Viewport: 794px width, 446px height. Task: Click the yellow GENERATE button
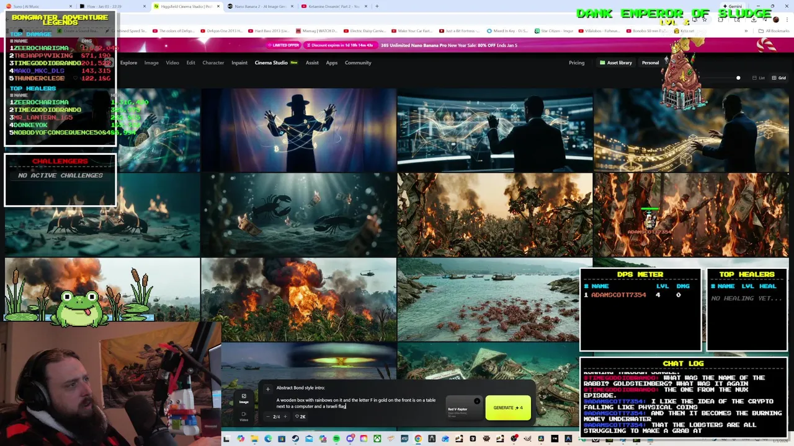tap(508, 408)
